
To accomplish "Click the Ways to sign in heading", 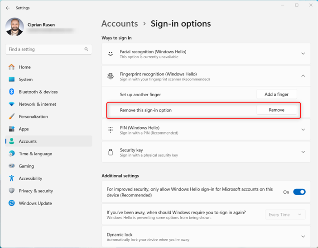I will pos(116,38).
